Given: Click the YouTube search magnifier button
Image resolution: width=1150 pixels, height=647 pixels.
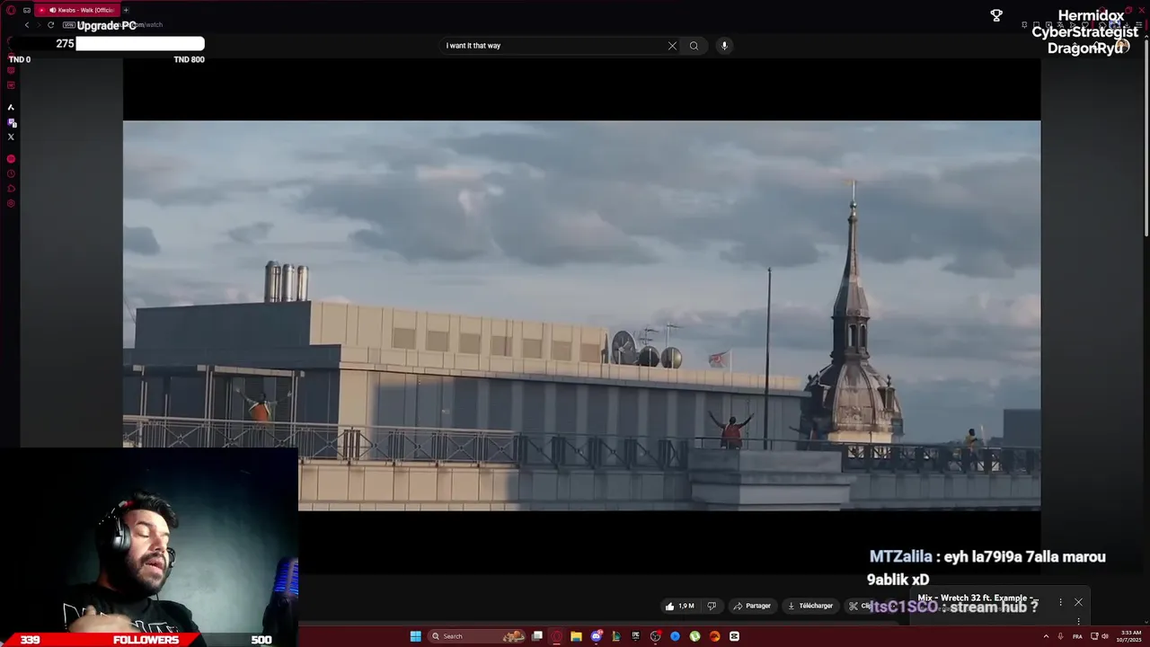Looking at the screenshot, I should (x=694, y=46).
